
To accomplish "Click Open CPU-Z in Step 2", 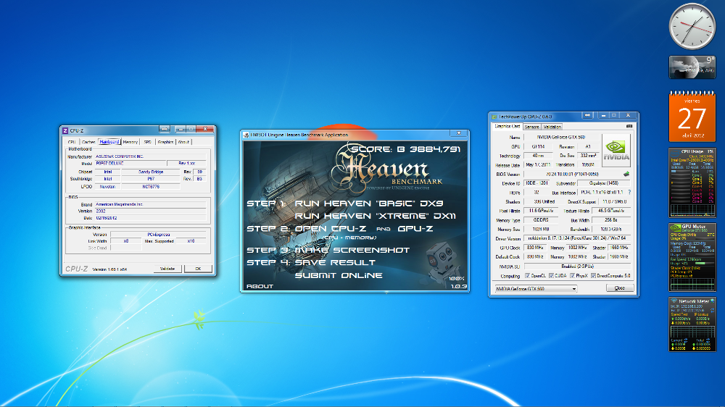I will coord(330,229).
